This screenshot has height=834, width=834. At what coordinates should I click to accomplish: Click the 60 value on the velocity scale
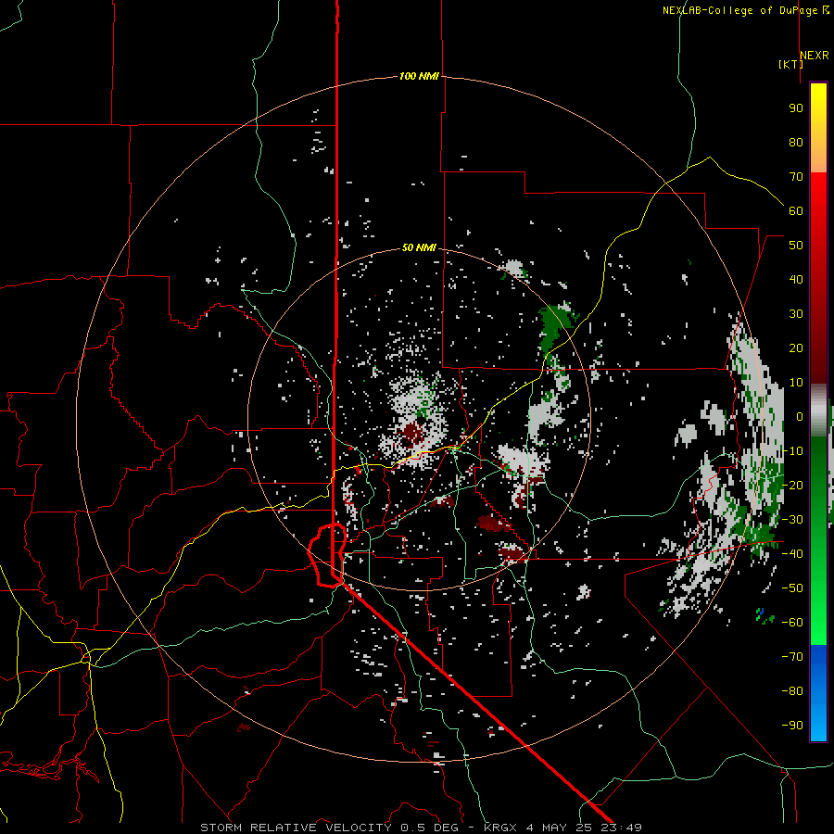(796, 210)
